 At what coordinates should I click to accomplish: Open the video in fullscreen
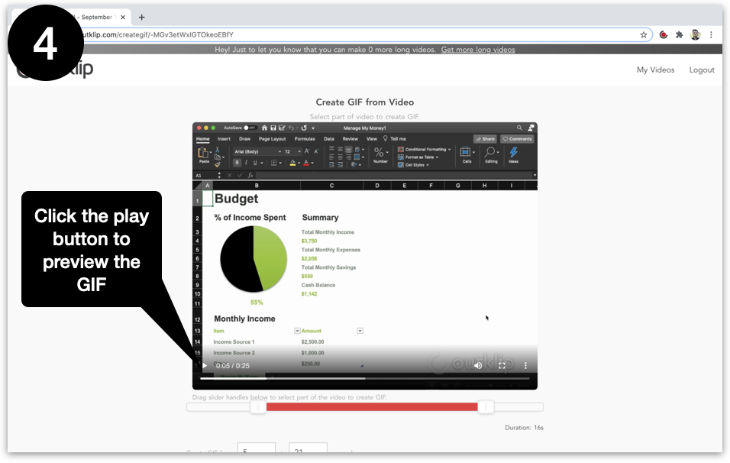(502, 366)
